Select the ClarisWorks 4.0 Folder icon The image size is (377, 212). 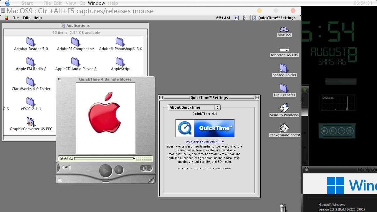tap(31, 82)
